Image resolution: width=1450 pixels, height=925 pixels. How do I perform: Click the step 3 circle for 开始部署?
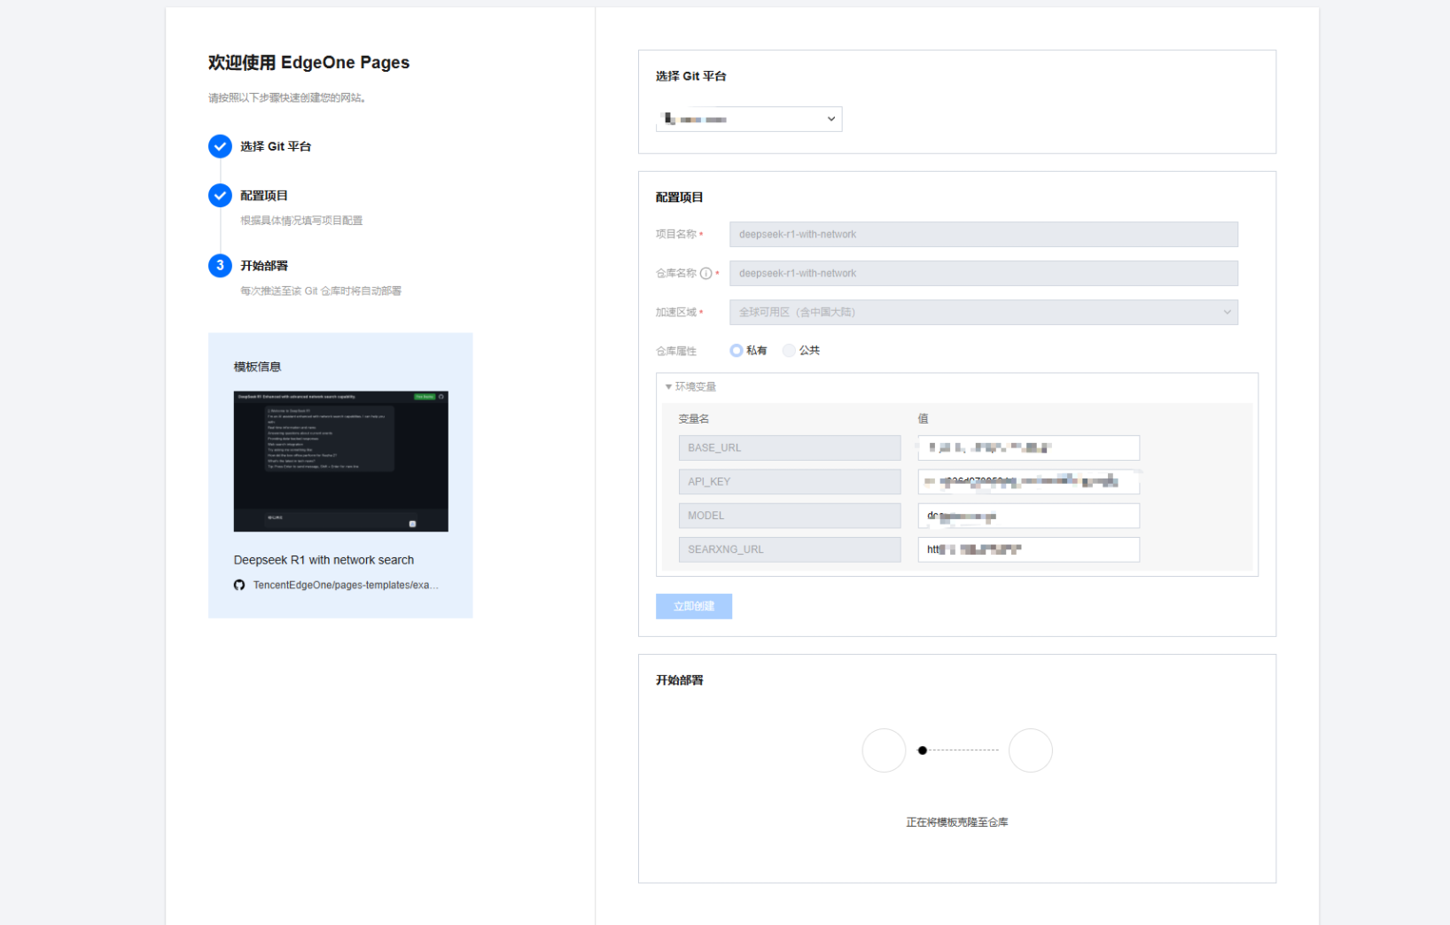(220, 266)
